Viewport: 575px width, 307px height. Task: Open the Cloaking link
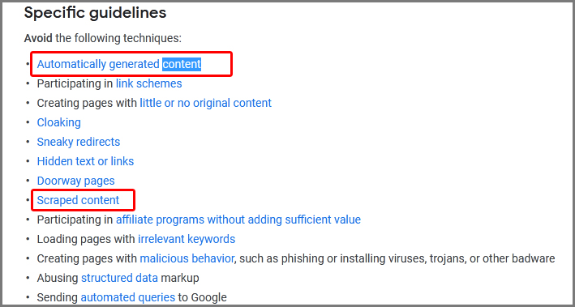[58, 122]
